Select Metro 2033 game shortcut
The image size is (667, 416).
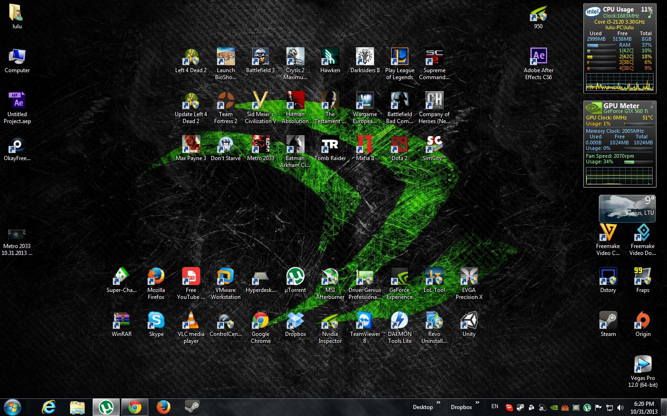tap(260, 149)
